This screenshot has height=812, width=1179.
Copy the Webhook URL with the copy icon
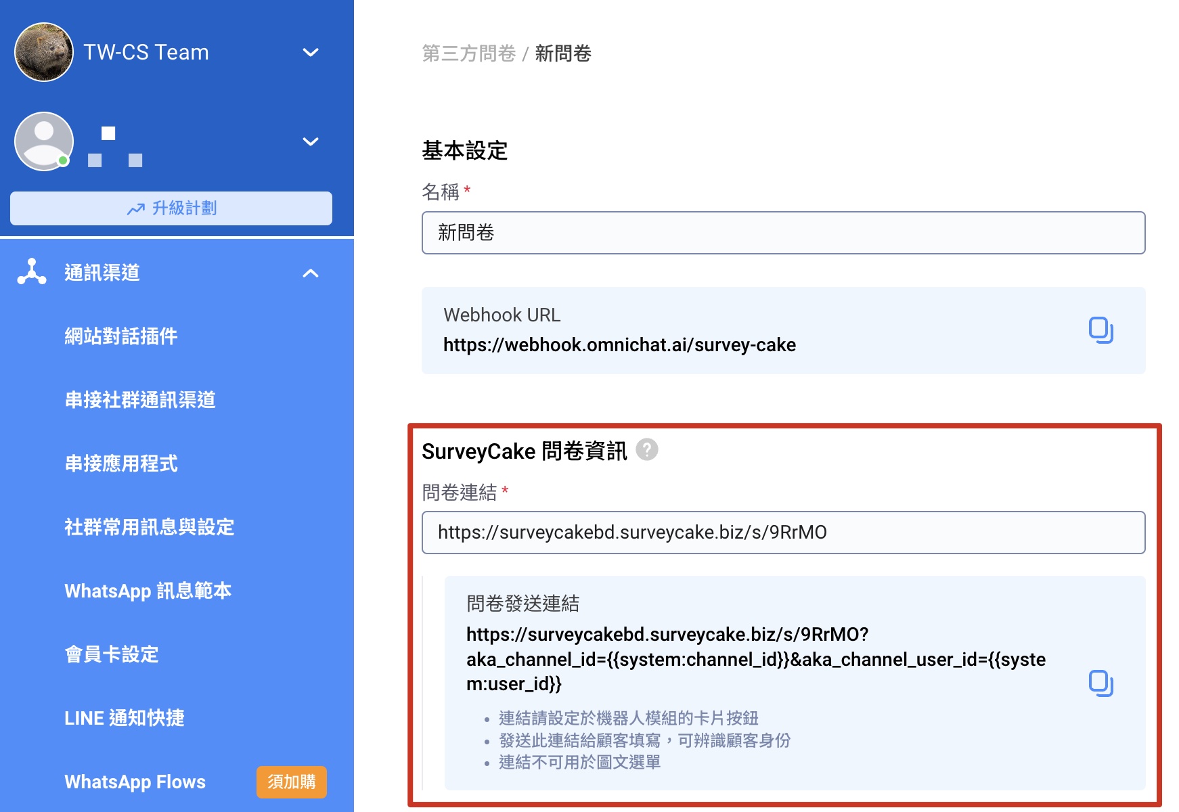pyautogui.click(x=1100, y=330)
